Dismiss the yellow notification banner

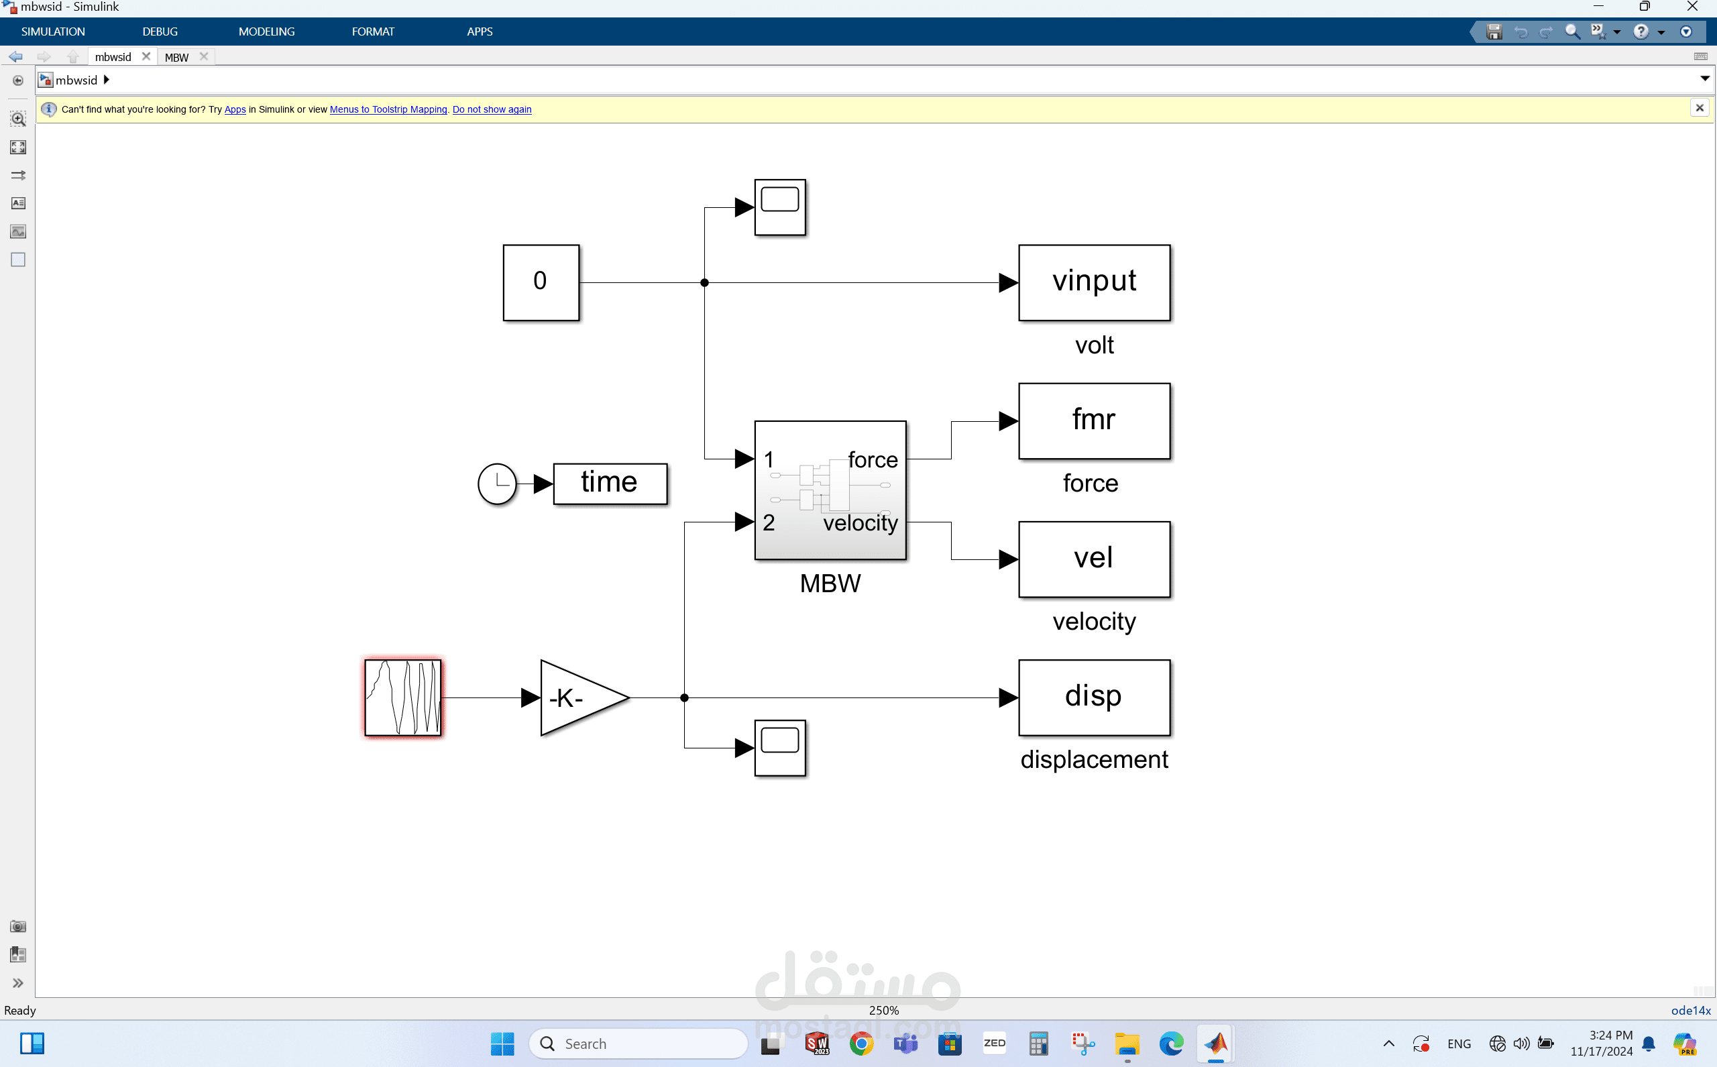point(1700,108)
